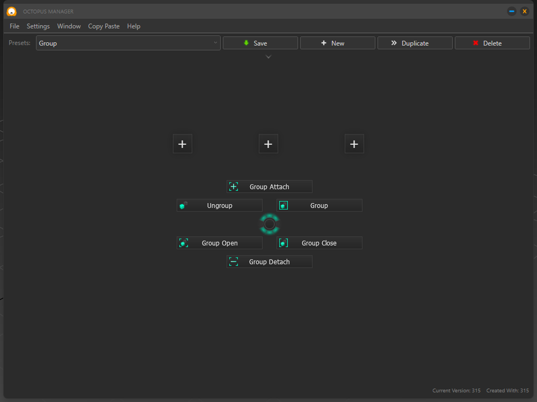Open the Presets dropdown showing Group
Screen dimensions: 537x402
point(128,43)
